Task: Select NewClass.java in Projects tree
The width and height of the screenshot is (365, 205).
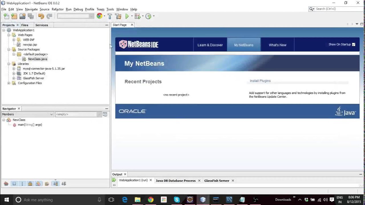Action: [x=37, y=59]
